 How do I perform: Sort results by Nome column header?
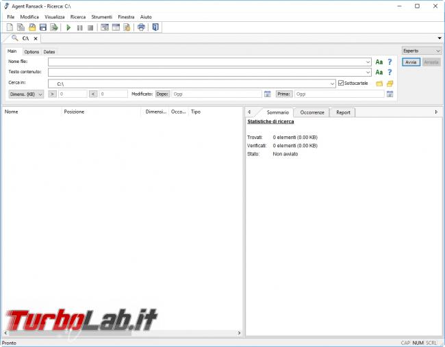31,112
